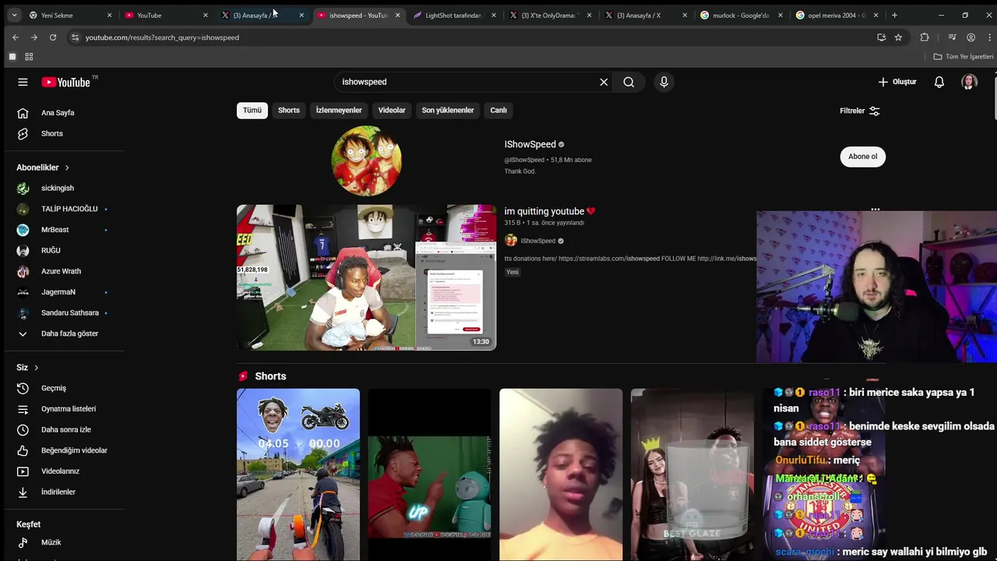
Task: Open video options three-dot menu
Action: [875, 210]
